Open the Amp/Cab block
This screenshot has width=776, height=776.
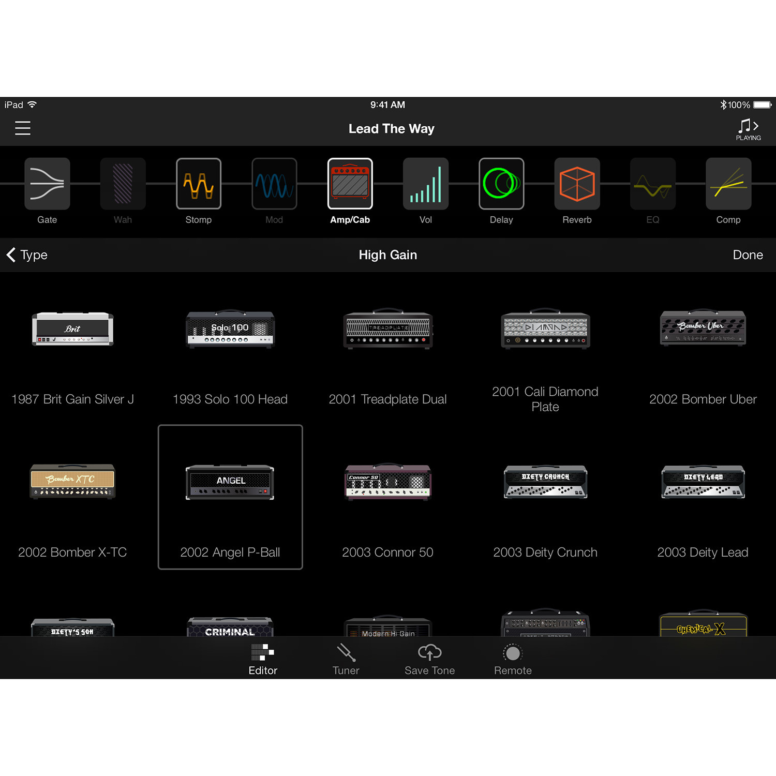(x=350, y=184)
